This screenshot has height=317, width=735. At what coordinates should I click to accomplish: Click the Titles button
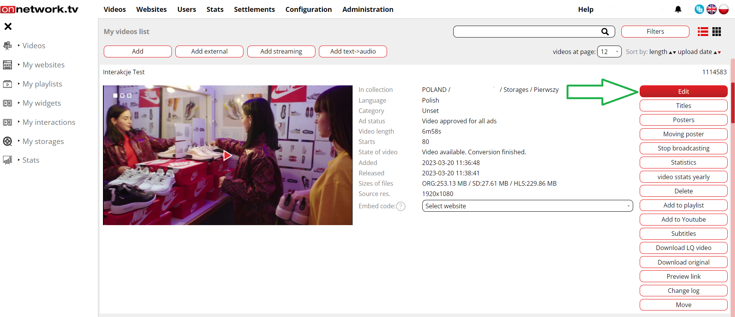pos(683,106)
